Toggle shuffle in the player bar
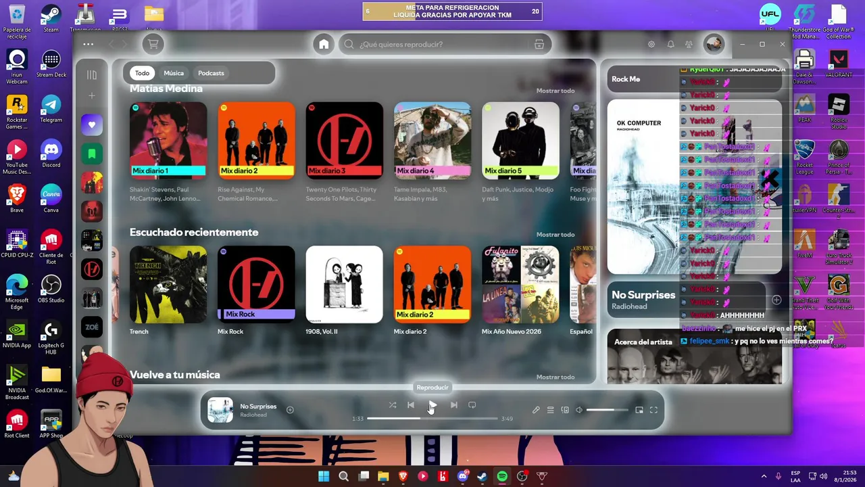 click(x=393, y=405)
